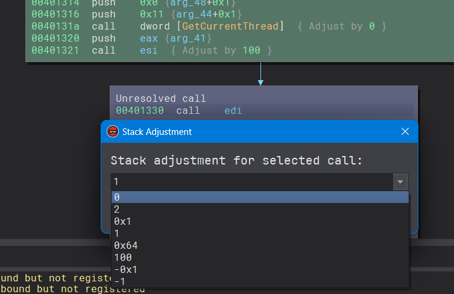Viewport: 454px width, 294px height.
Task: Pick the -1 option at list bottom
Action: (119, 281)
